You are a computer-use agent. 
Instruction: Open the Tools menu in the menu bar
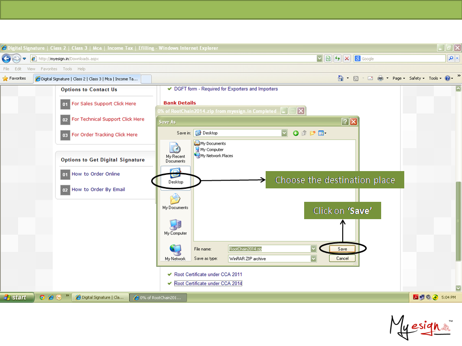(67, 69)
